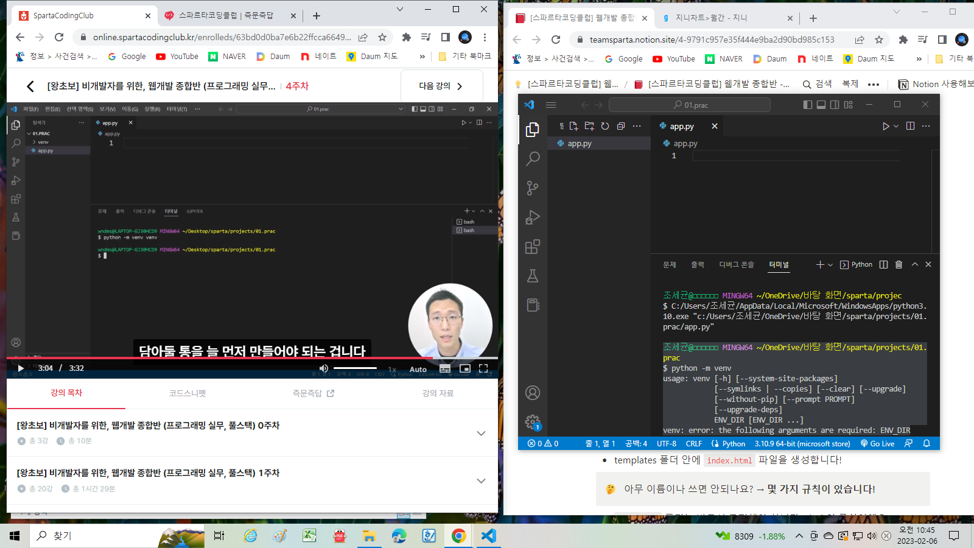974x548 pixels.
Task: Click 검색 on Notion page
Action: coord(817,84)
